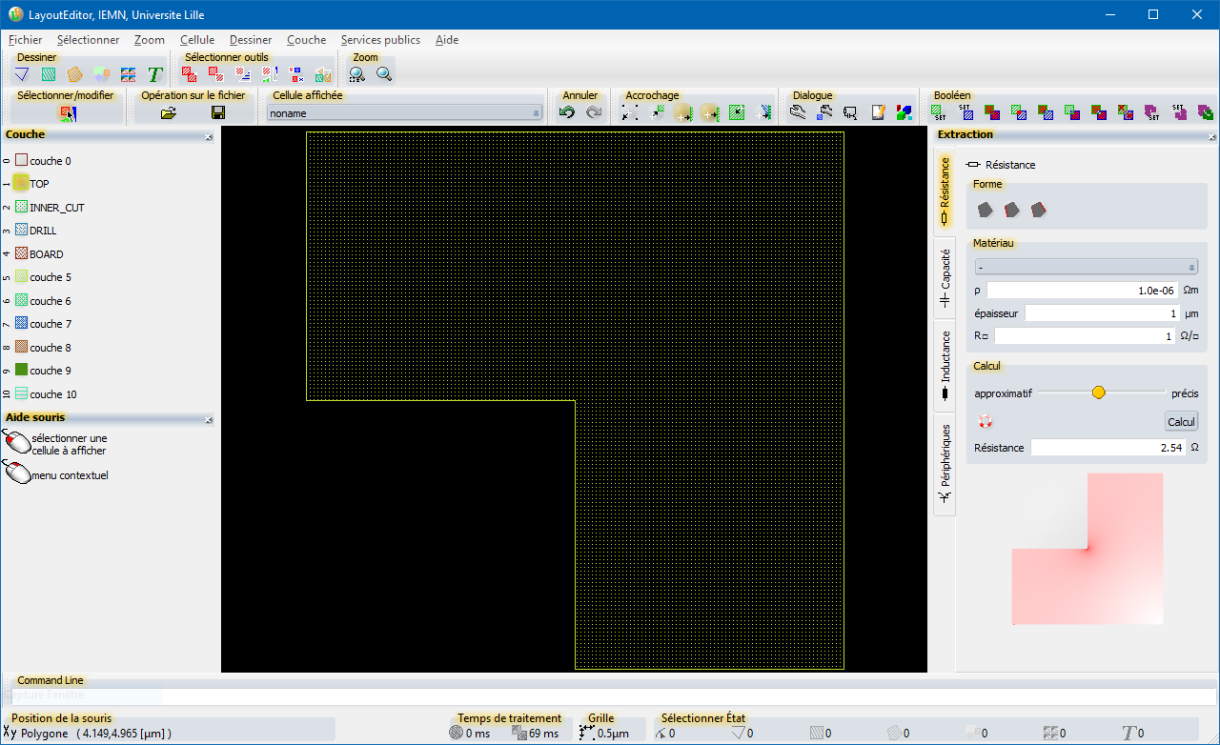Toggle the green hatched square snap option

click(737, 112)
